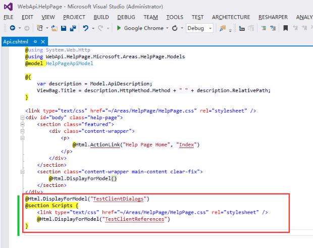
Task: Open the Redo history dropdown arrow
Action: click(108, 28)
